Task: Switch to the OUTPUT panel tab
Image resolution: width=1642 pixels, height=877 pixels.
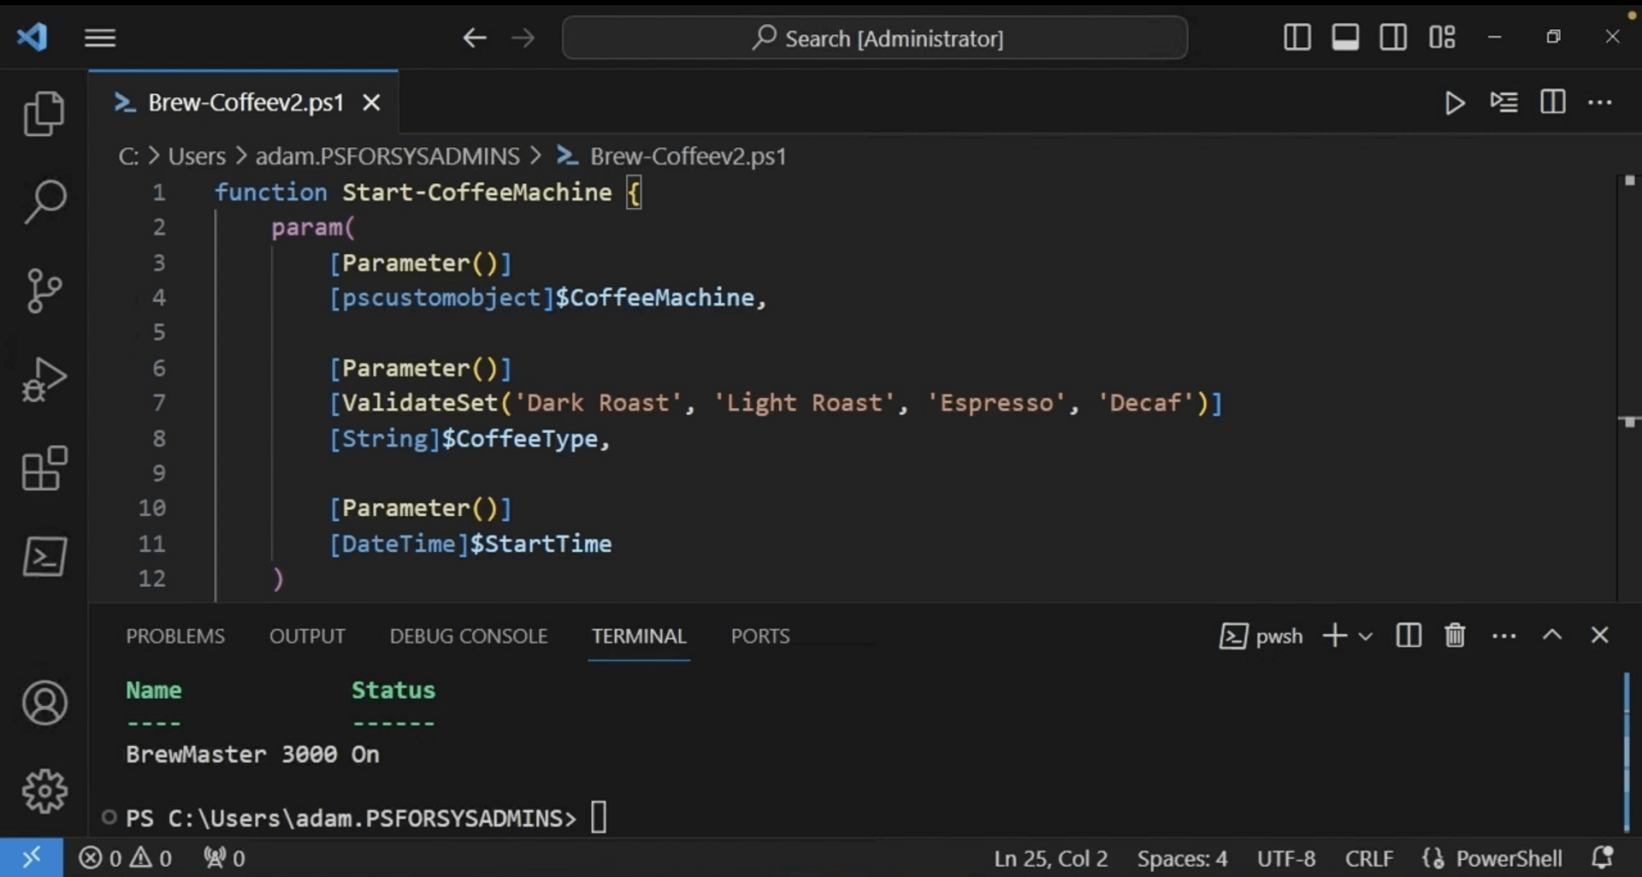Action: [307, 636]
